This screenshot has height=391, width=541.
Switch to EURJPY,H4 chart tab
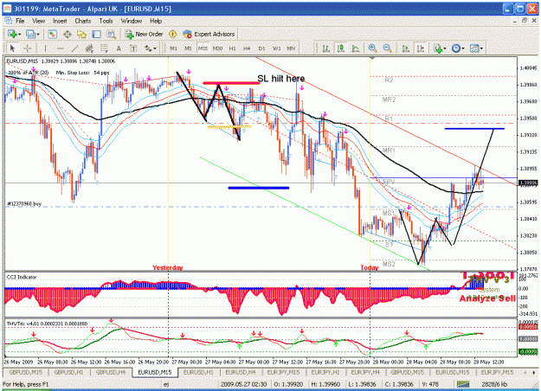pos(365,372)
